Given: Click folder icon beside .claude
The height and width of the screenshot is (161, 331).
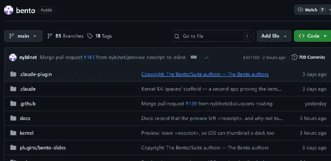Looking at the screenshot, I should pyautogui.click(x=13, y=89).
